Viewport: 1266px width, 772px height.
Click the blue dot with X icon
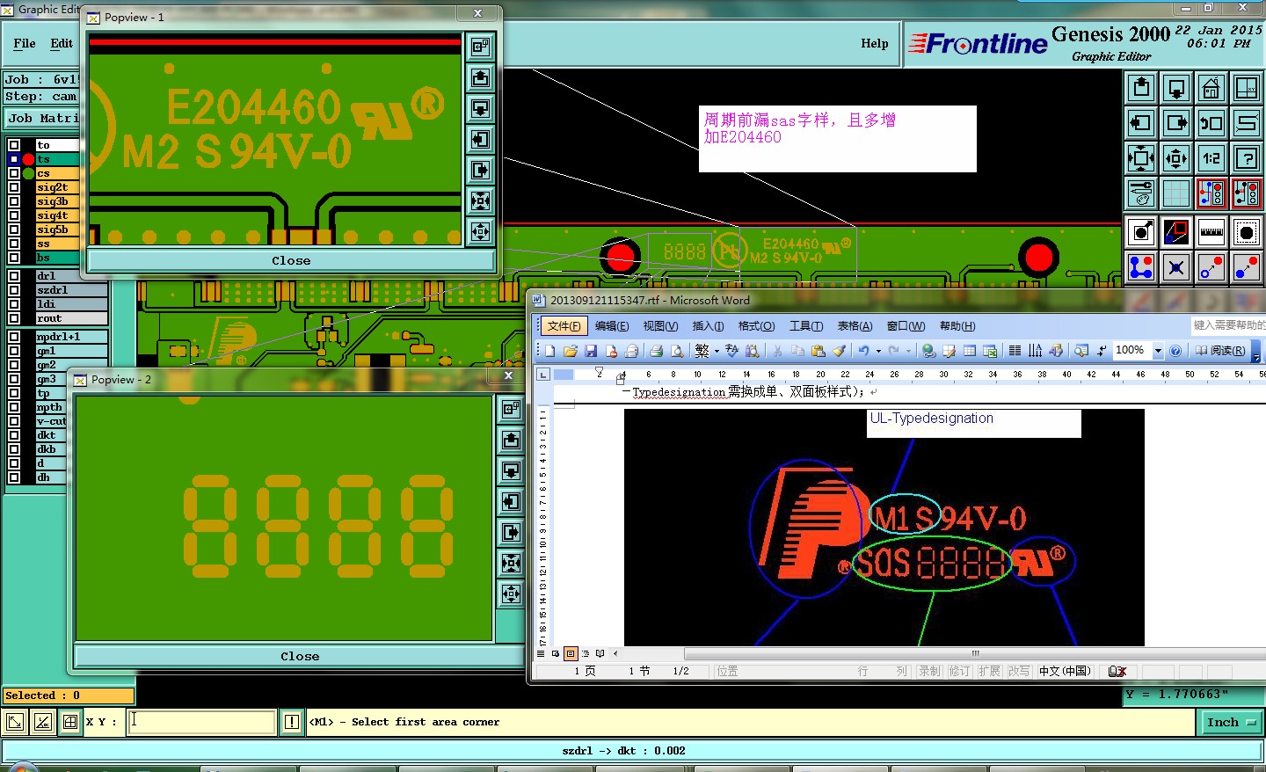(1176, 267)
